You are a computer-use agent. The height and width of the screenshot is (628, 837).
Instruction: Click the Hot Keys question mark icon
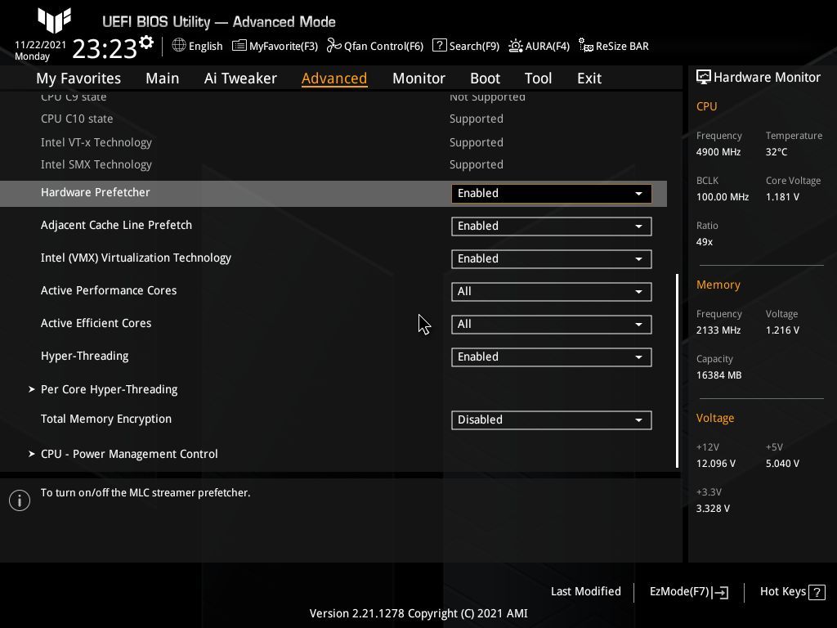(817, 592)
